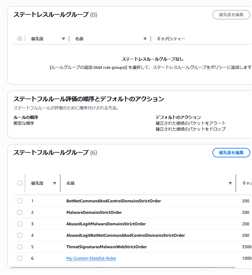Click the horizontal scrollbar under the table
The width and height of the screenshot is (252, 275).
click(x=123, y=267)
